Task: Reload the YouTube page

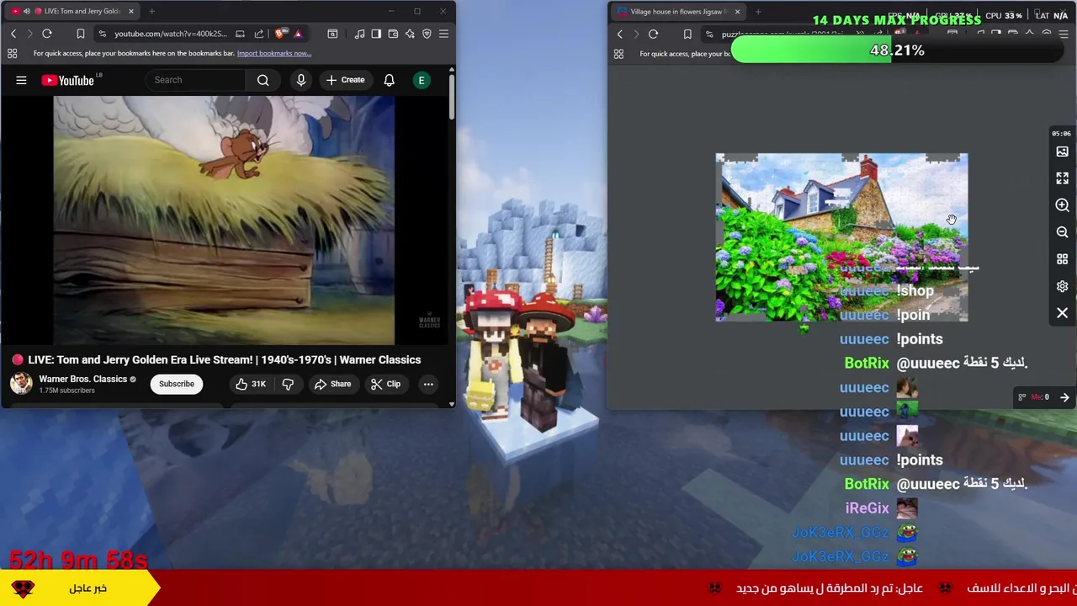Action: [47, 34]
